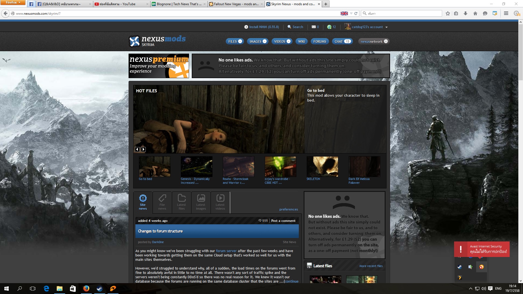Select the Site news tab
The image size is (523, 294).
[143, 202]
